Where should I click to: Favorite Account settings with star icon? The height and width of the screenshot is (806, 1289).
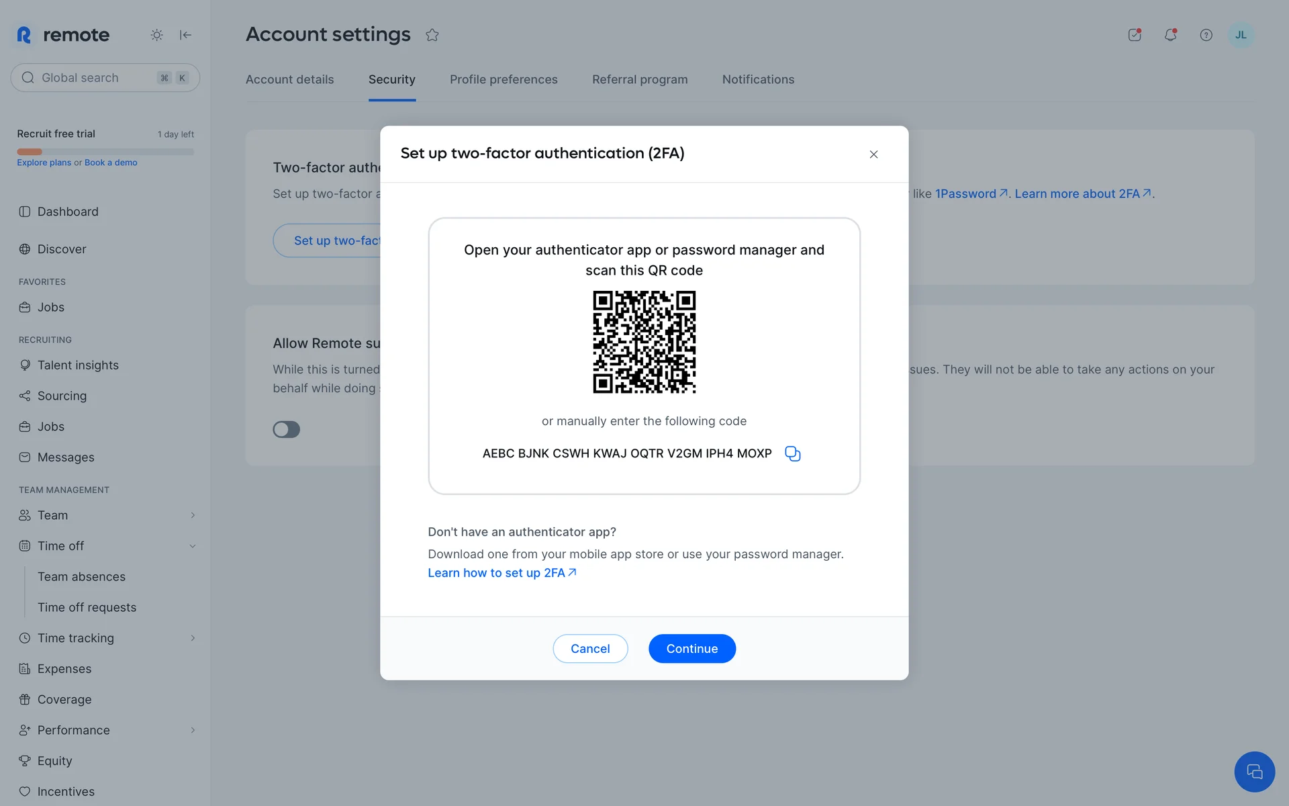click(432, 35)
